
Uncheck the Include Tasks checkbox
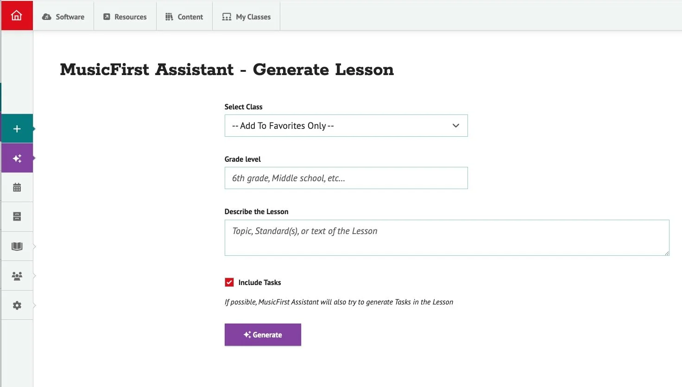tap(229, 282)
